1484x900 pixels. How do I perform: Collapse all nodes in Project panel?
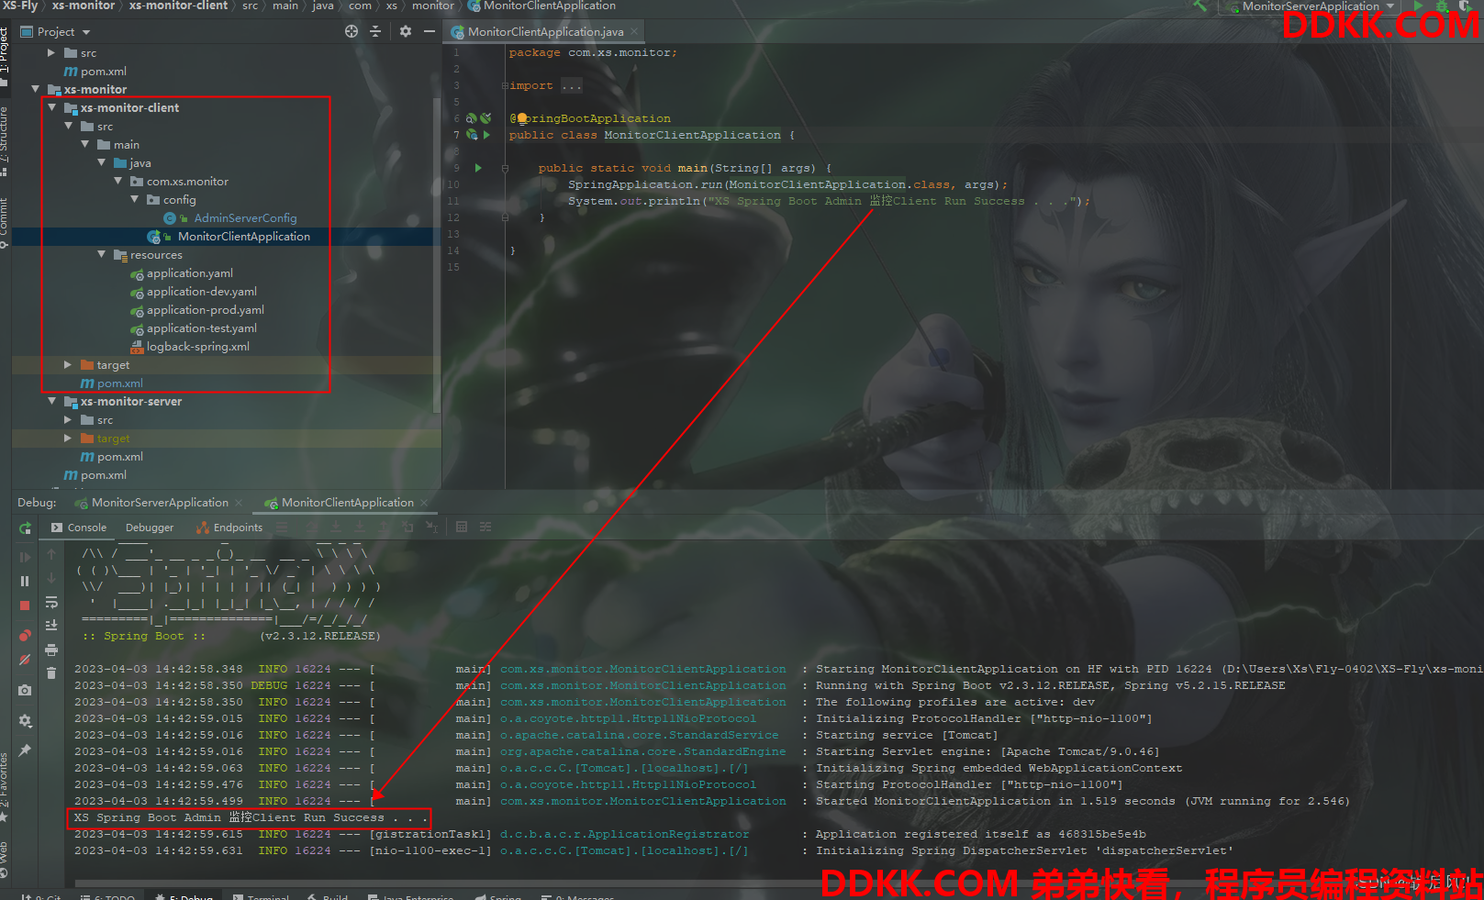click(x=375, y=31)
